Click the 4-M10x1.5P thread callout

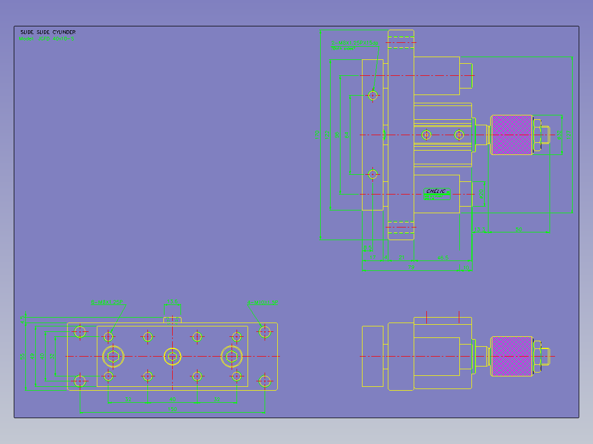tap(262, 302)
